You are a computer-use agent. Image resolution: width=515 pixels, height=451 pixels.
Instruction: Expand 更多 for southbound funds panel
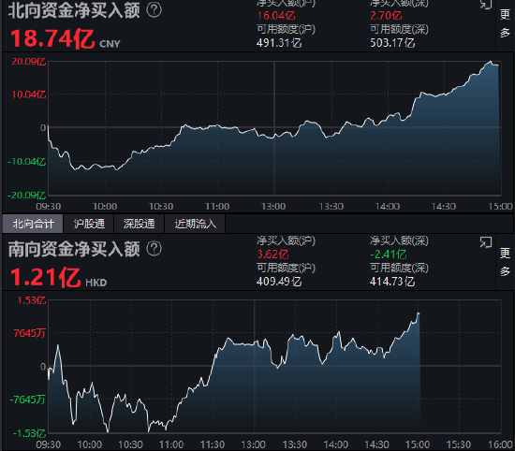coord(505,262)
